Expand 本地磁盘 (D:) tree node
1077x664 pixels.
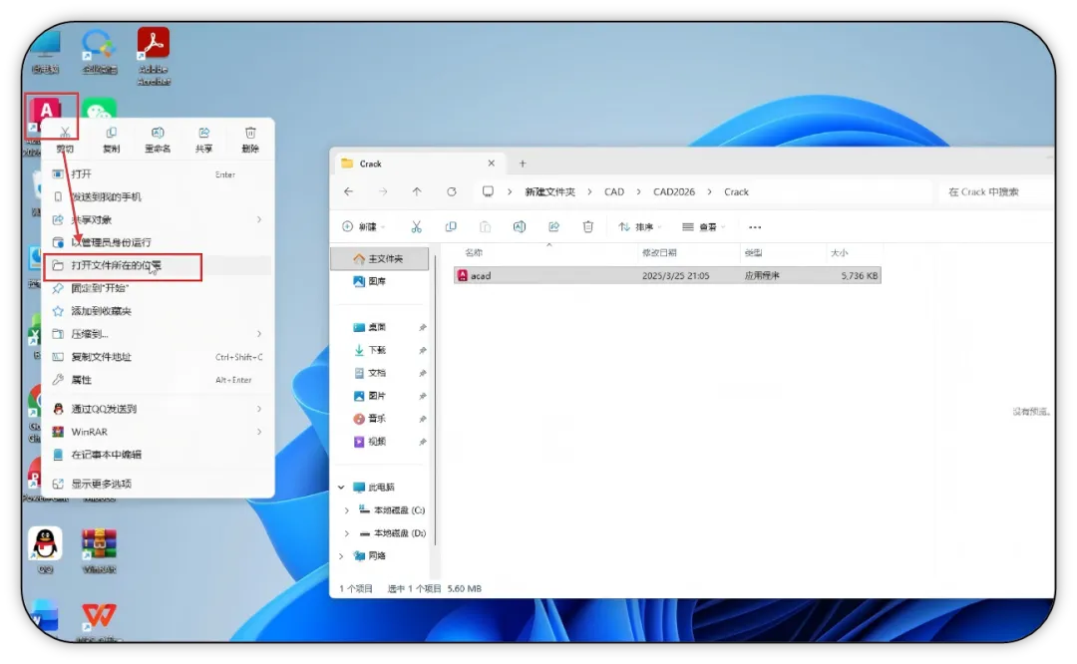(347, 533)
